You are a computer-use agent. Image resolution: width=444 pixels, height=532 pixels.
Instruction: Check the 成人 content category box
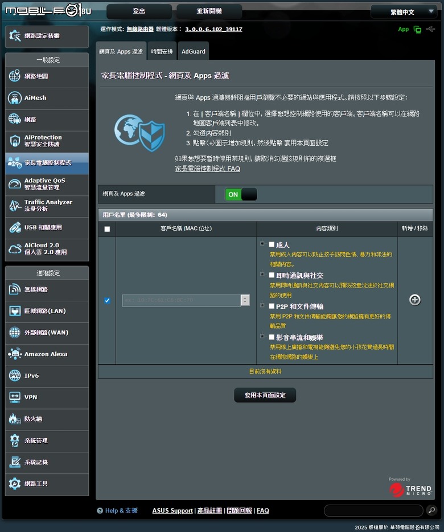pos(272,244)
